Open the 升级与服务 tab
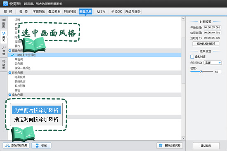227x151 pixels. coord(133,12)
